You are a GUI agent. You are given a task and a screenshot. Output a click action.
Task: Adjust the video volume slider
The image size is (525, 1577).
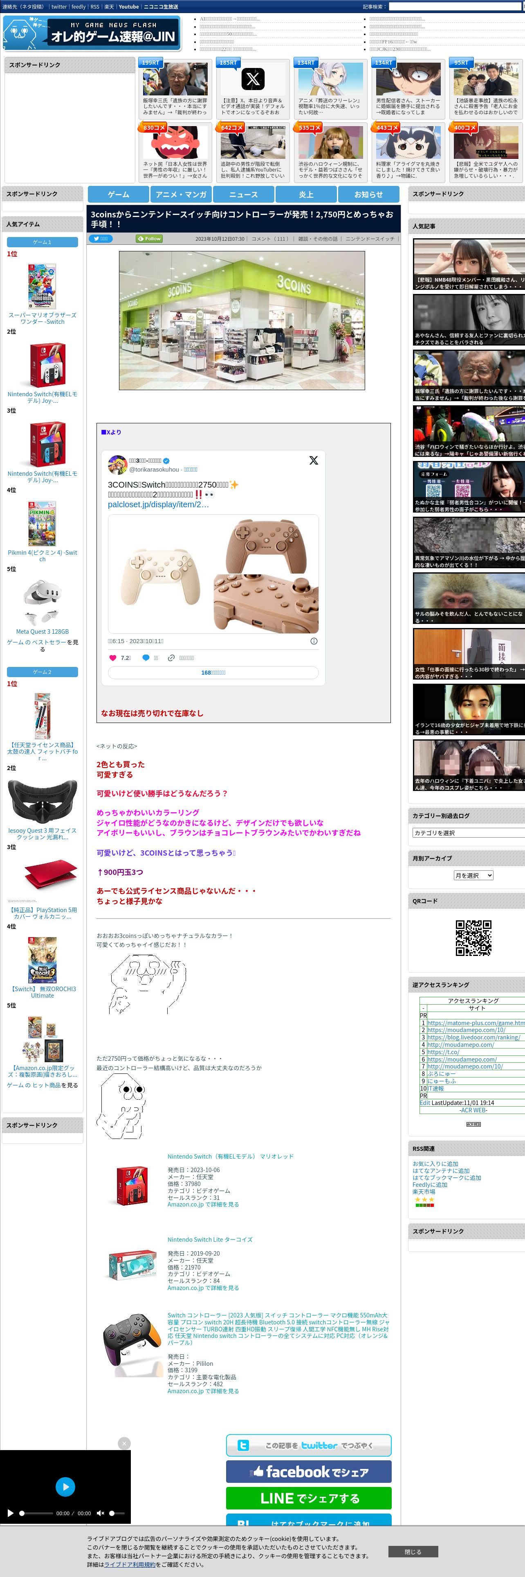[x=117, y=1513]
